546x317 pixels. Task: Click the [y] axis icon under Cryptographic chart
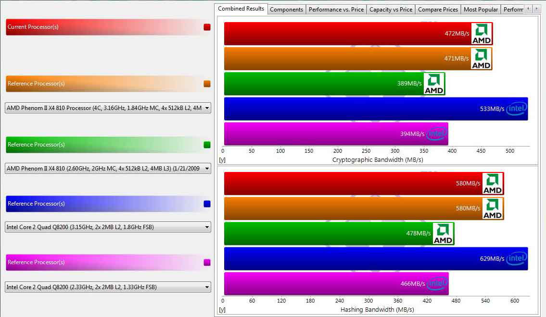(x=222, y=160)
